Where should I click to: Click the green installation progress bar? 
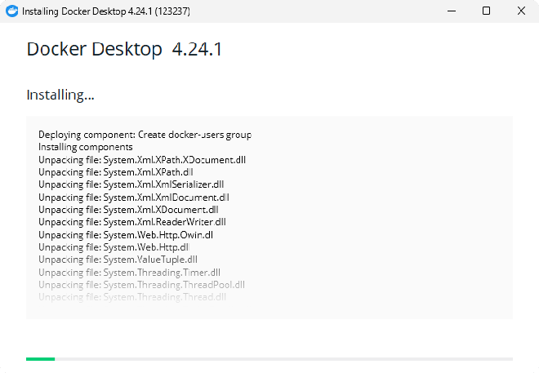pos(269,359)
